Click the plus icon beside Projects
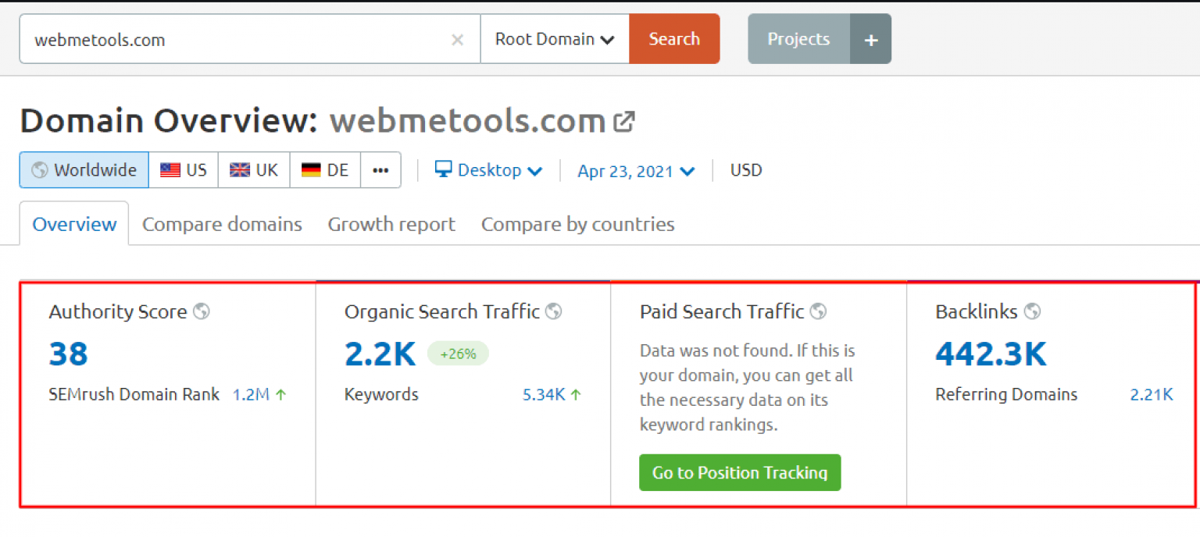 870,38
